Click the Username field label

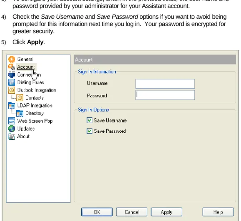pos(97,83)
